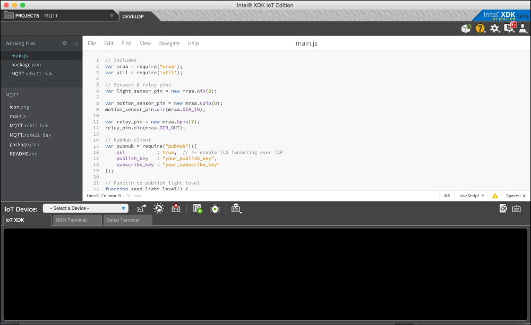531x325 pixels.
Task: Switch to the DEVELOP tab
Action: (133, 16)
